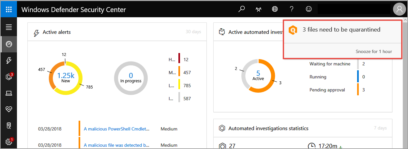Open the help question mark icon

coord(292,9)
